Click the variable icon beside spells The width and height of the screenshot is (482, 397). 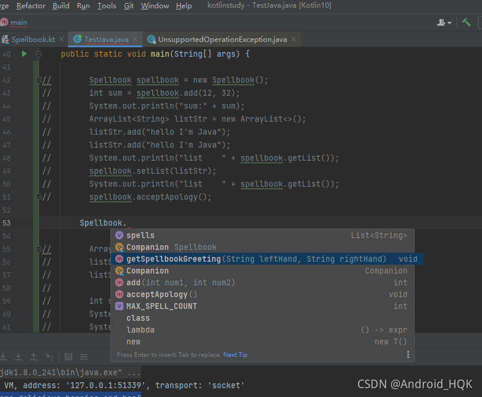tap(119, 235)
